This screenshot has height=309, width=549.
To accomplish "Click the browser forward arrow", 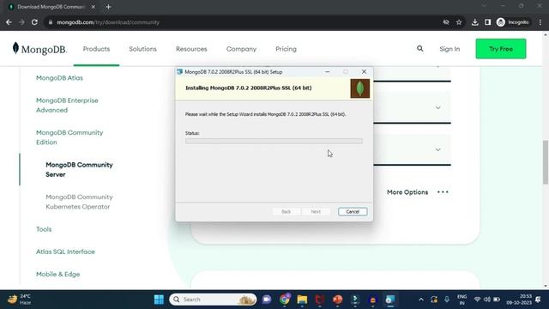I will (x=21, y=22).
